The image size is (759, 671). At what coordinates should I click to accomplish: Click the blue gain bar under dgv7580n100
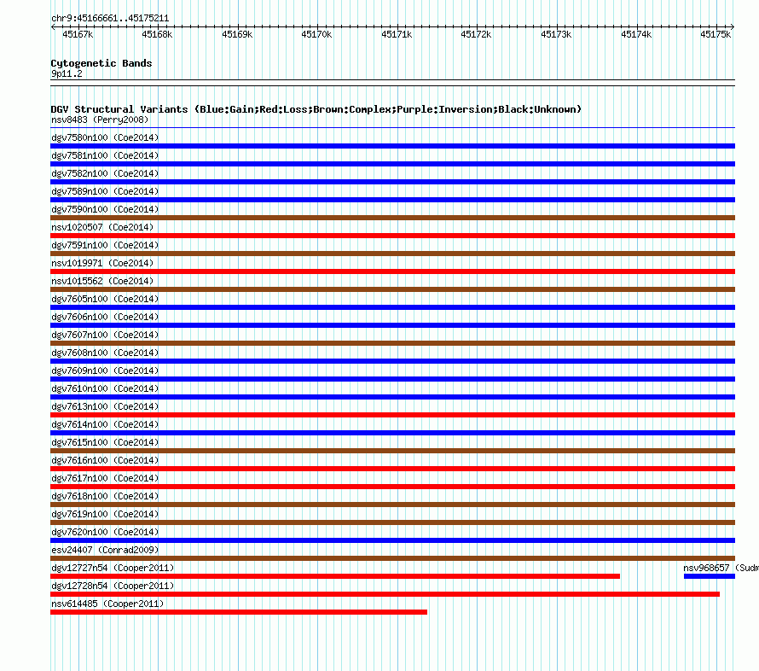pos(392,146)
